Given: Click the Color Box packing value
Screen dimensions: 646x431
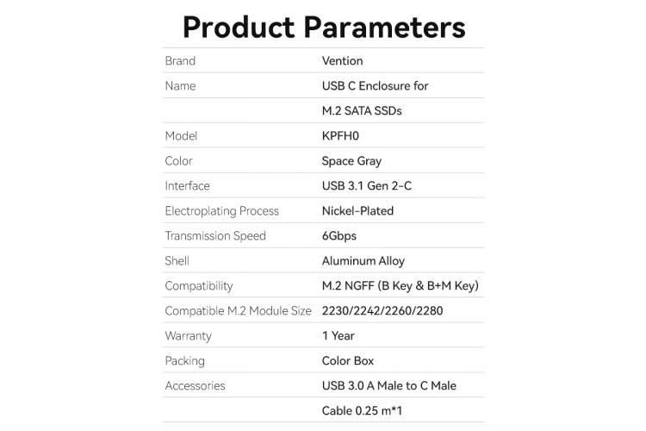Looking at the screenshot, I should point(348,361).
